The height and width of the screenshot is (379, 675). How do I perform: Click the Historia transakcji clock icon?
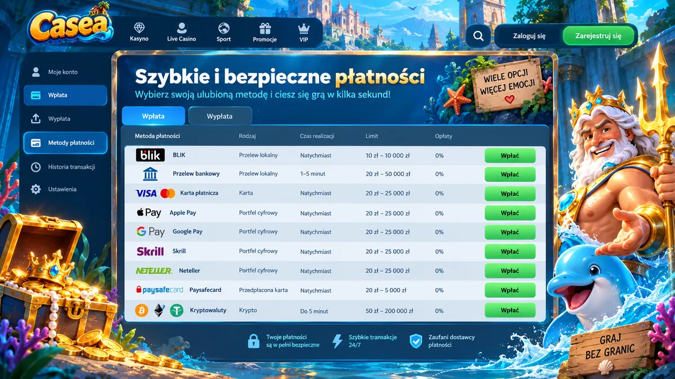(36, 167)
